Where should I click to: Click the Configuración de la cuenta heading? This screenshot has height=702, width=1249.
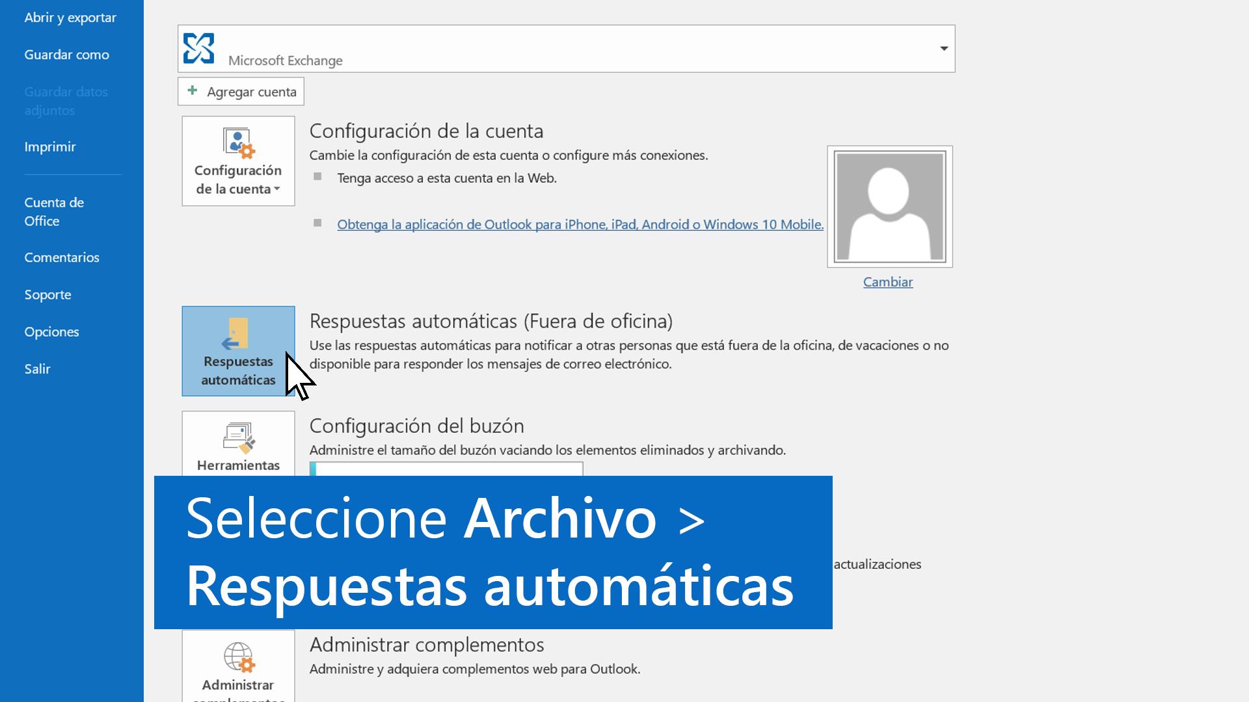pyautogui.click(x=426, y=131)
